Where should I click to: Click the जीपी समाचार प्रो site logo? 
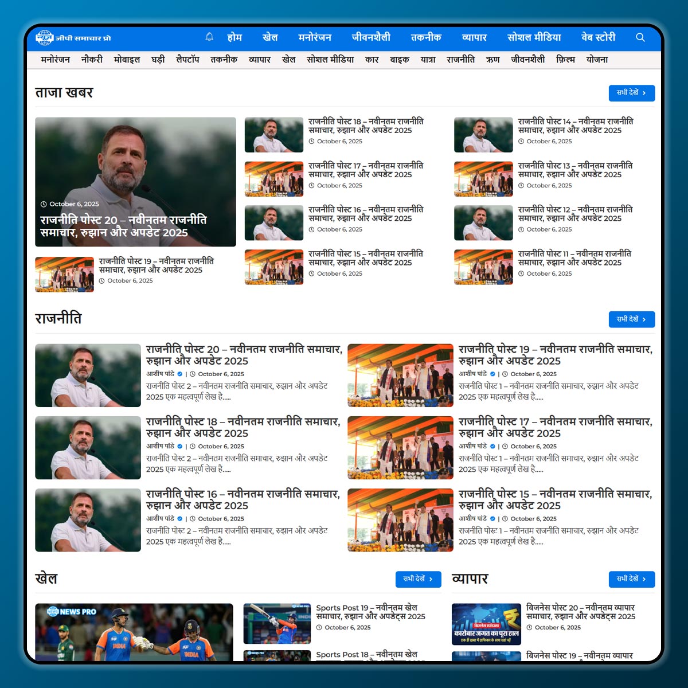tap(73, 38)
